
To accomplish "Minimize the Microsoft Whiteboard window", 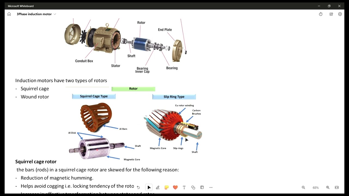I will tap(319, 6).
